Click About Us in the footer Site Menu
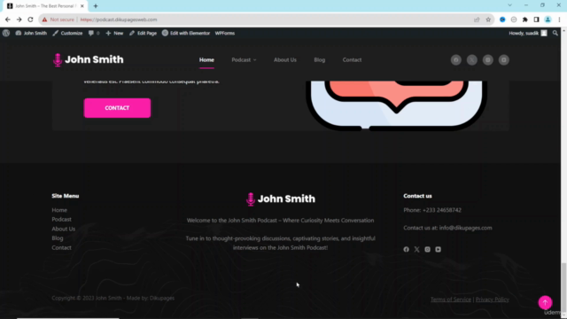Screen dimensions: 567x319 tap(63, 229)
